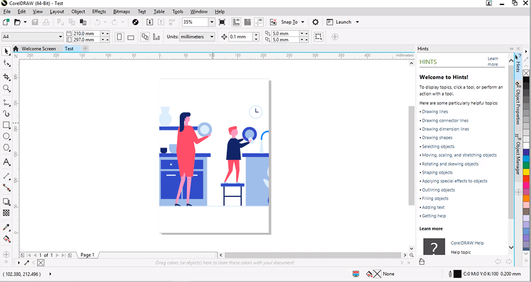Select the Text tool
531x282 pixels.
click(7, 162)
